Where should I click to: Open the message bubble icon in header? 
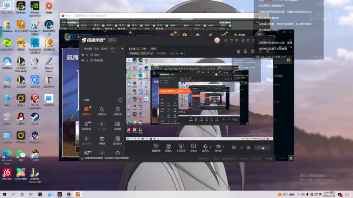tap(237, 40)
